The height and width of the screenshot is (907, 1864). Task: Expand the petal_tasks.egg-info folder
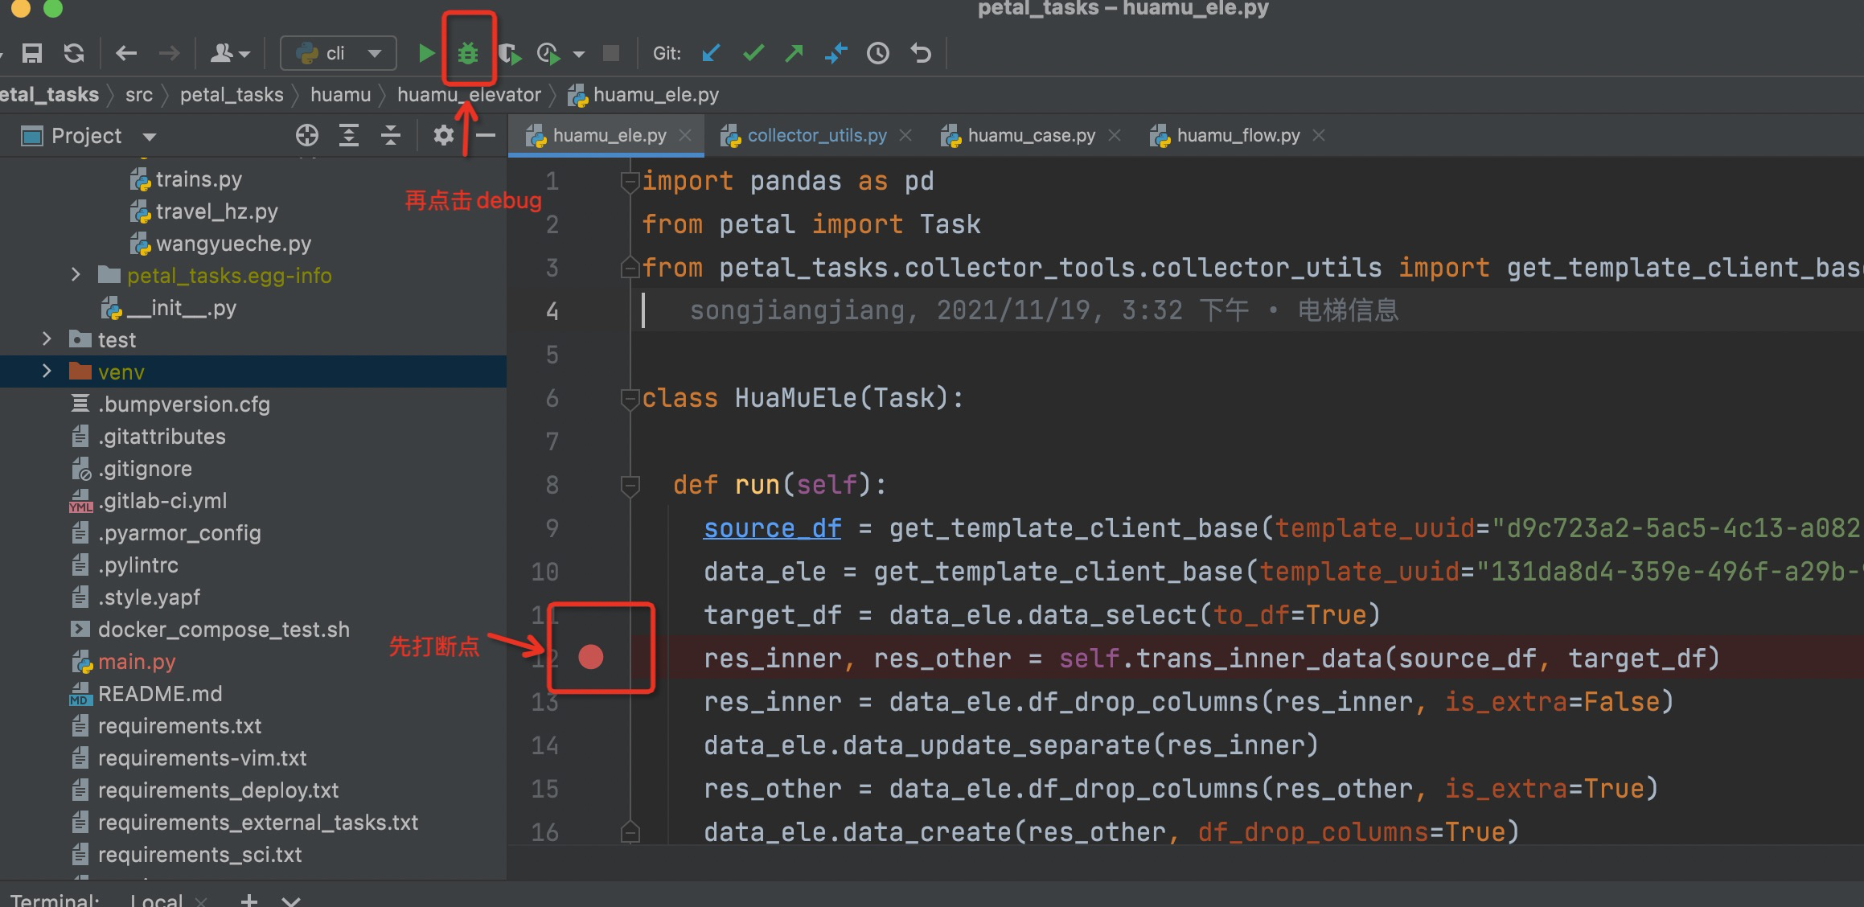[x=76, y=275]
